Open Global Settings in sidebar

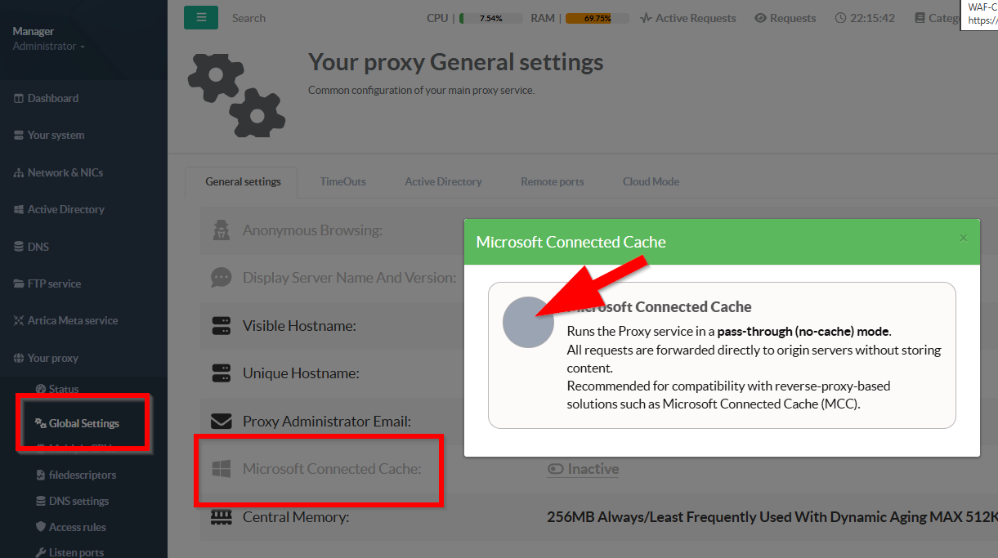click(x=83, y=423)
